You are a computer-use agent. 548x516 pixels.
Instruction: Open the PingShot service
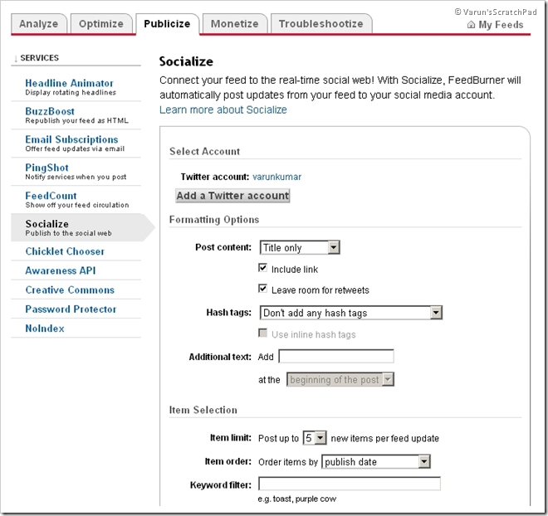[46, 168]
